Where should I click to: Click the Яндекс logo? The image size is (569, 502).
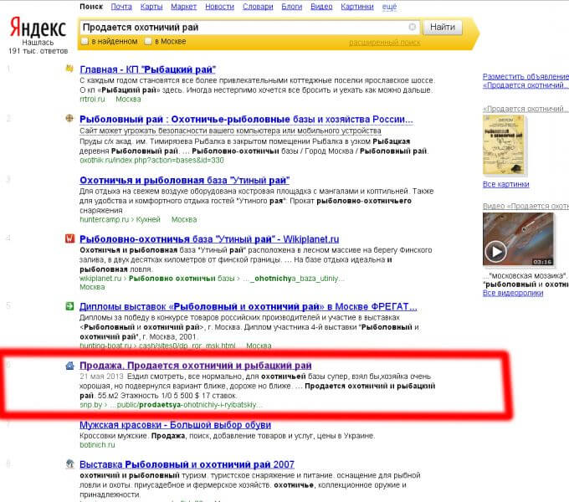point(38,28)
